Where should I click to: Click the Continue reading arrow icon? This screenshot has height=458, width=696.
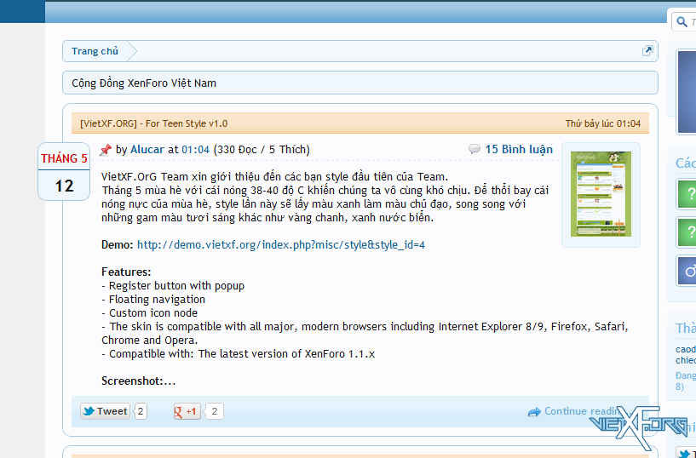(x=534, y=412)
